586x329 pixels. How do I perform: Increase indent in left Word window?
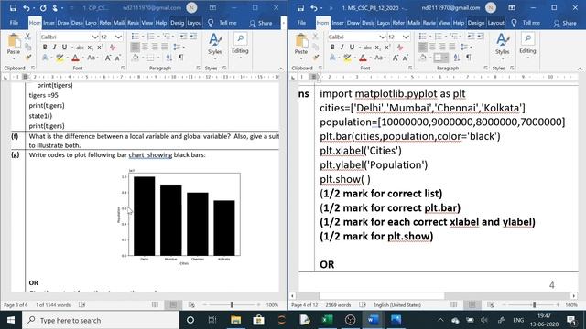(193, 37)
